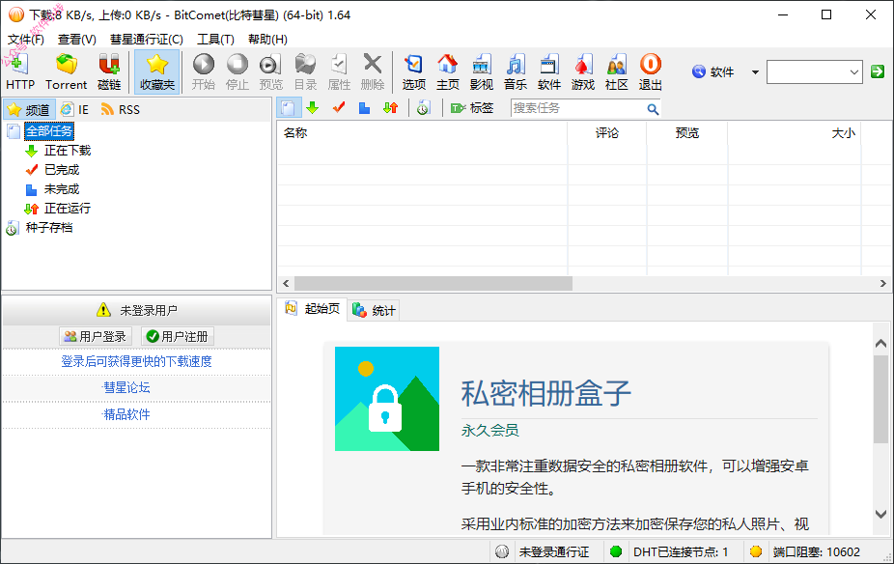The image size is (894, 564).
Task: Sort by the 预览 column header
Action: 687,133
